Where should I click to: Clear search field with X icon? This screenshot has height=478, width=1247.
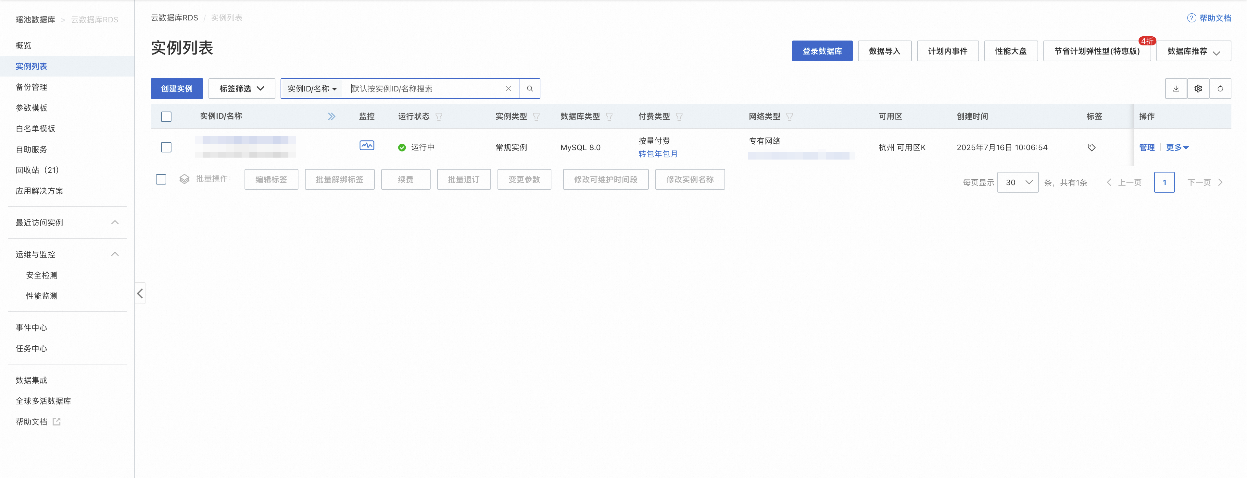tap(508, 89)
